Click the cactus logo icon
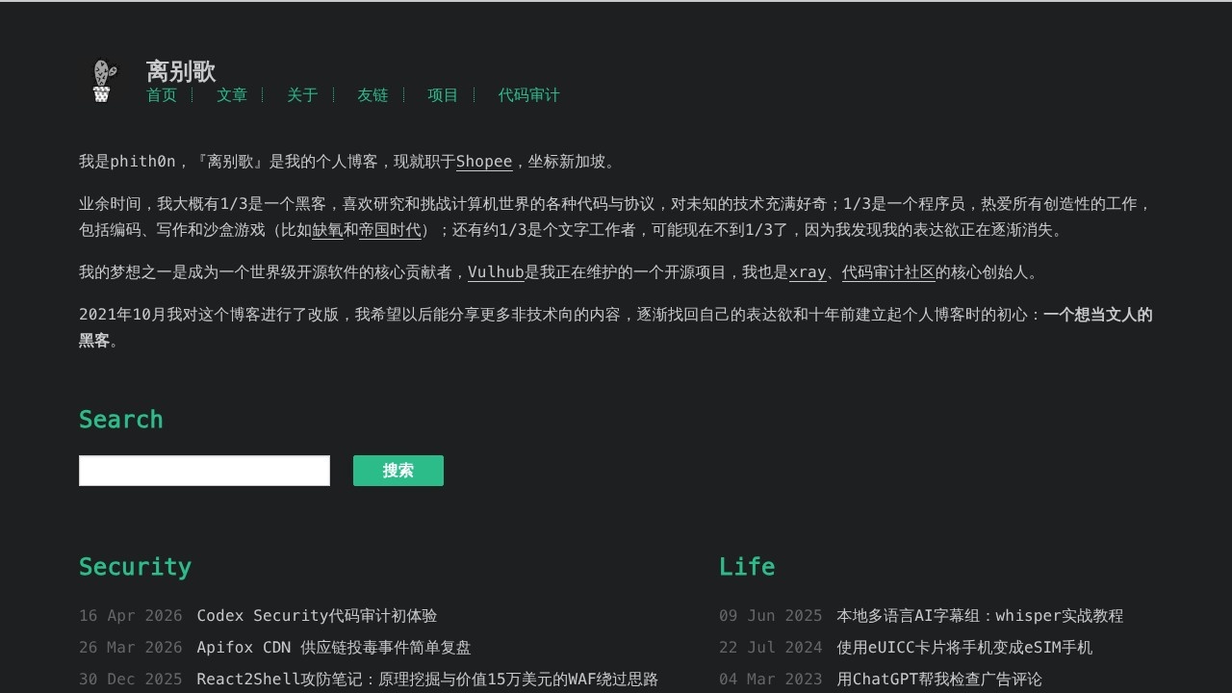The image size is (1232, 693). (102, 81)
